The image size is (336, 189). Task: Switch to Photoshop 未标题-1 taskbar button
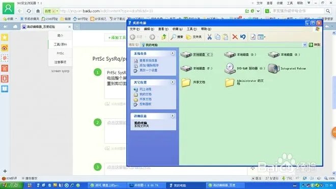click(147, 185)
